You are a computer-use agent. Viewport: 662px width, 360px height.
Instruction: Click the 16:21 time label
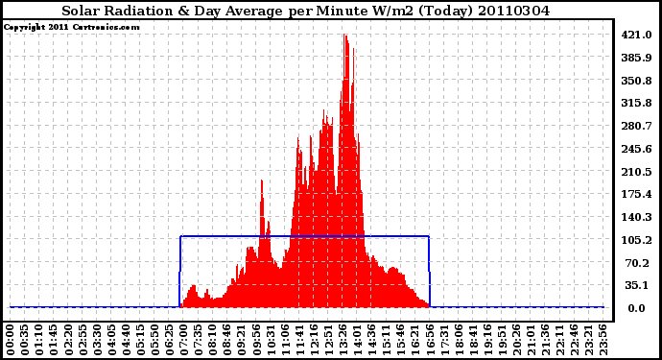coord(415,340)
